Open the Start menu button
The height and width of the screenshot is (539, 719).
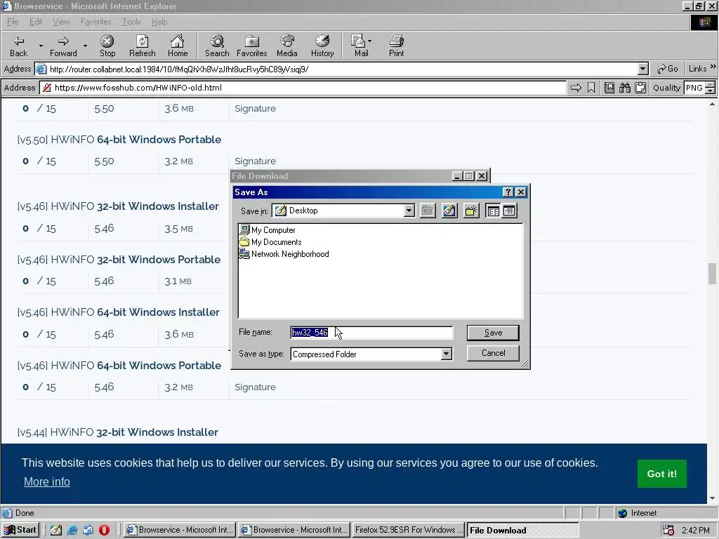(x=20, y=530)
